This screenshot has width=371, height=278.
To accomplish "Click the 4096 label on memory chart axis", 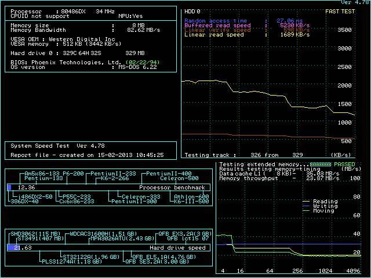I will coord(353,271).
